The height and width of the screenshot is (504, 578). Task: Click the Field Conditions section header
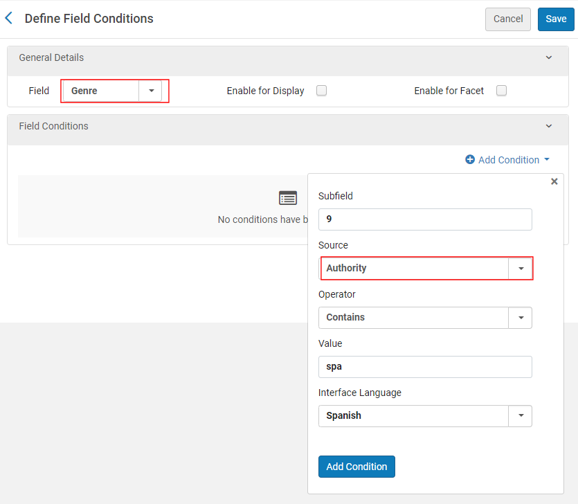coord(54,127)
